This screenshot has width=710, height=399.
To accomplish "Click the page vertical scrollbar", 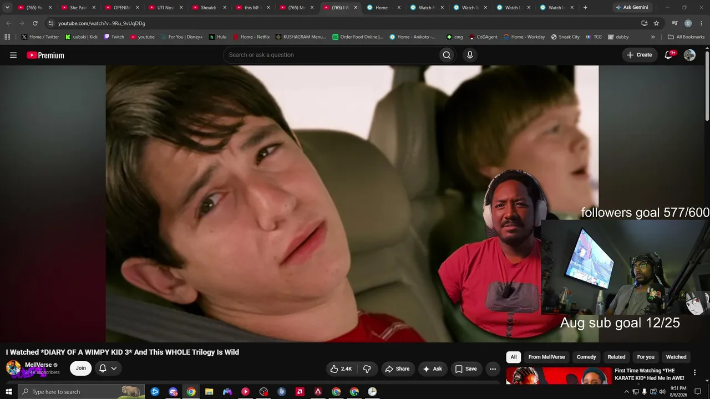I will coord(707,86).
